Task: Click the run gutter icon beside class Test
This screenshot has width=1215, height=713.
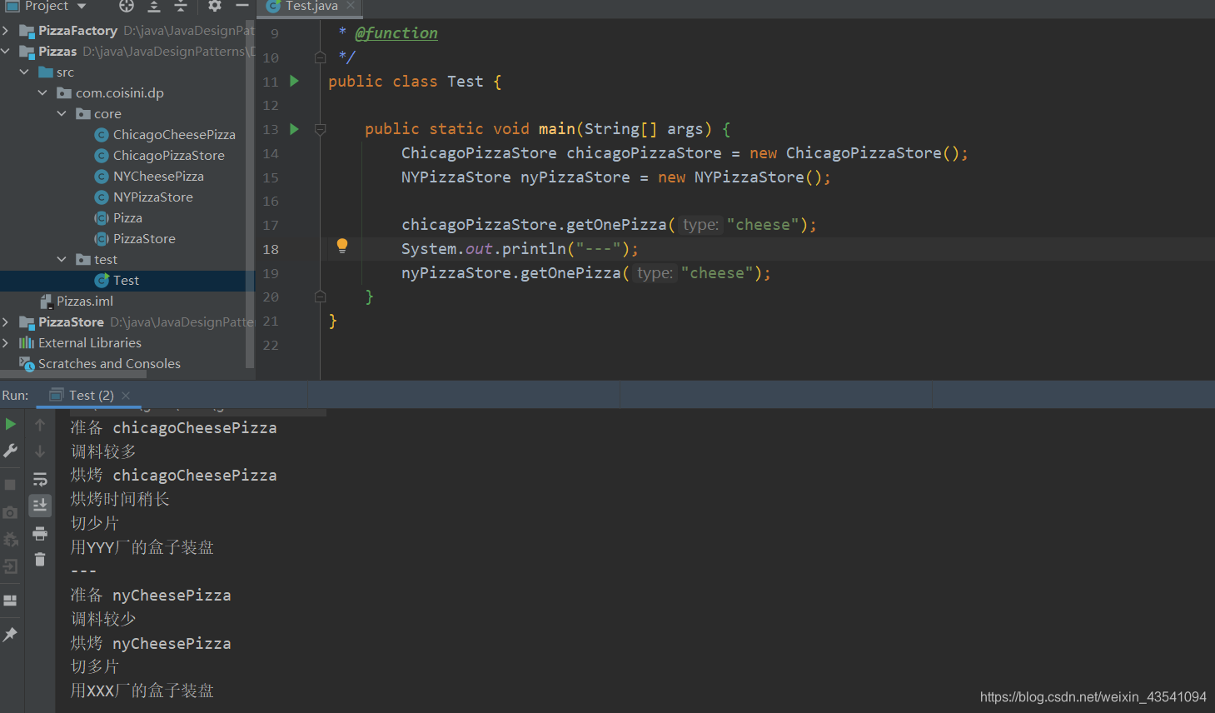Action: point(294,82)
